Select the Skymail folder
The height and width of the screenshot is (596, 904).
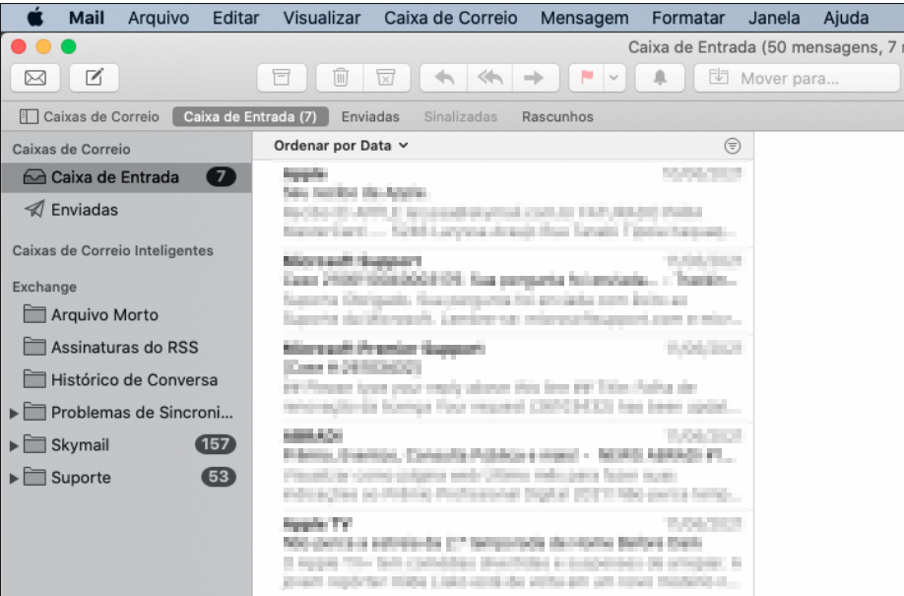click(126, 445)
